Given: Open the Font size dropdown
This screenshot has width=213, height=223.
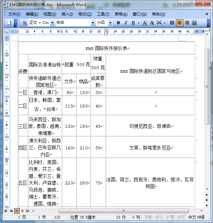Looking at the screenshot, I should click(x=110, y=23).
